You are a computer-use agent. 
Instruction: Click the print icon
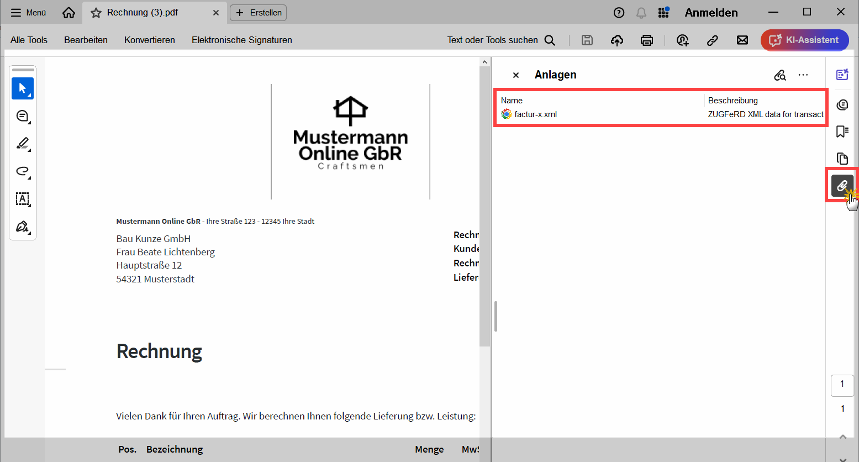tap(647, 40)
